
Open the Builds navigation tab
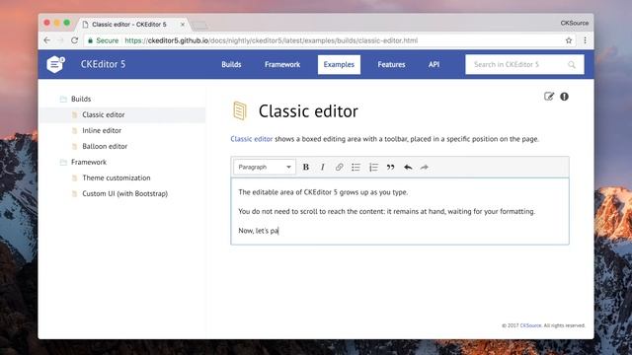pyautogui.click(x=231, y=64)
